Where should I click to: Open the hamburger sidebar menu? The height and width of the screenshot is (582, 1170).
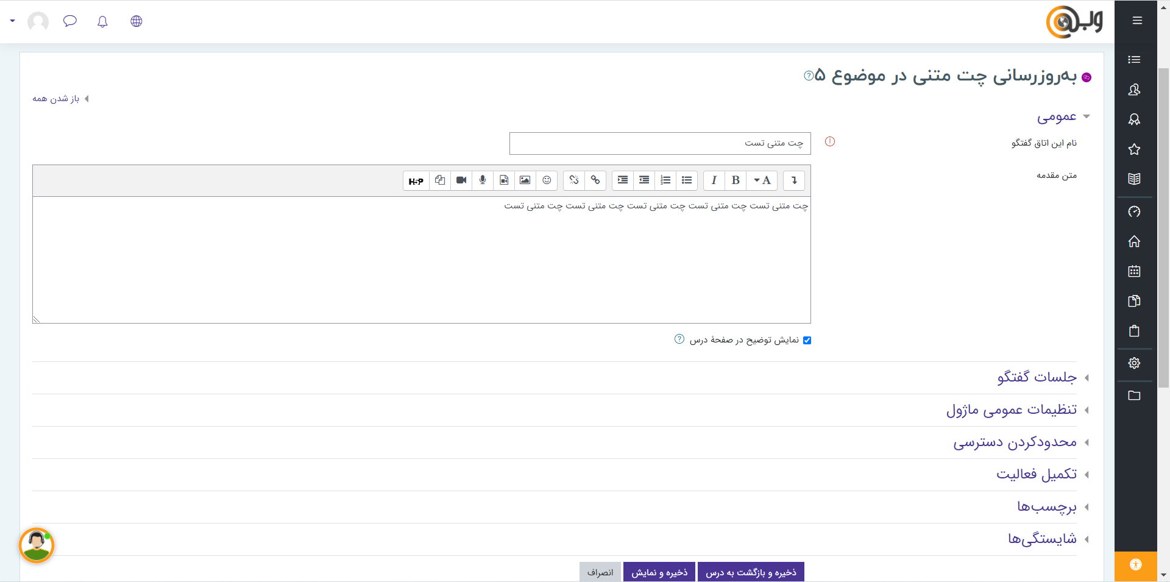(x=1137, y=21)
